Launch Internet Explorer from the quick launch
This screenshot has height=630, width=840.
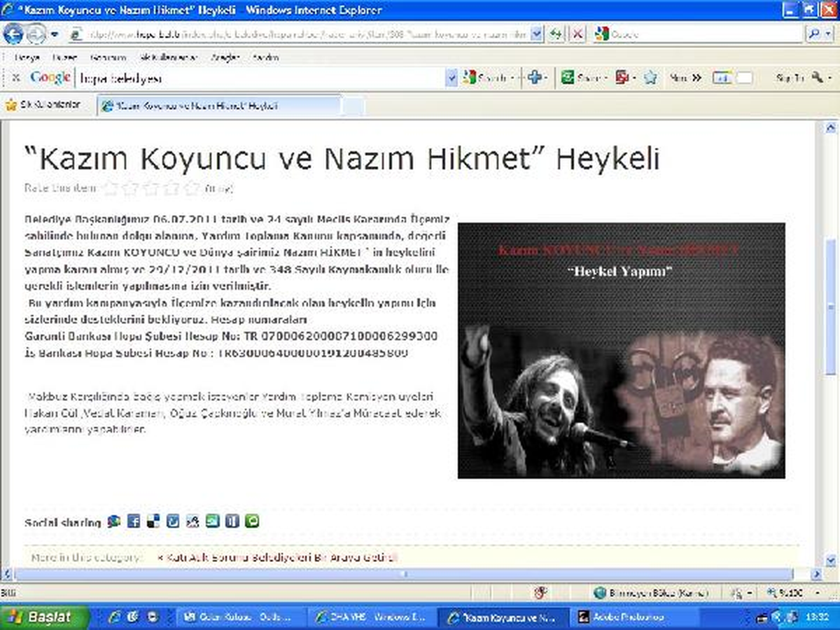pos(115,617)
